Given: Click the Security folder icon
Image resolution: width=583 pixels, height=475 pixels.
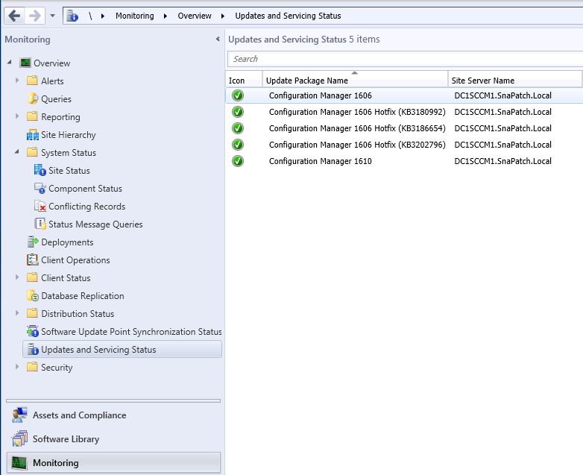Looking at the screenshot, I should (x=32, y=367).
